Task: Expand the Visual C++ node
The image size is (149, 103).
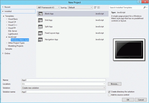Action: point(7,25)
